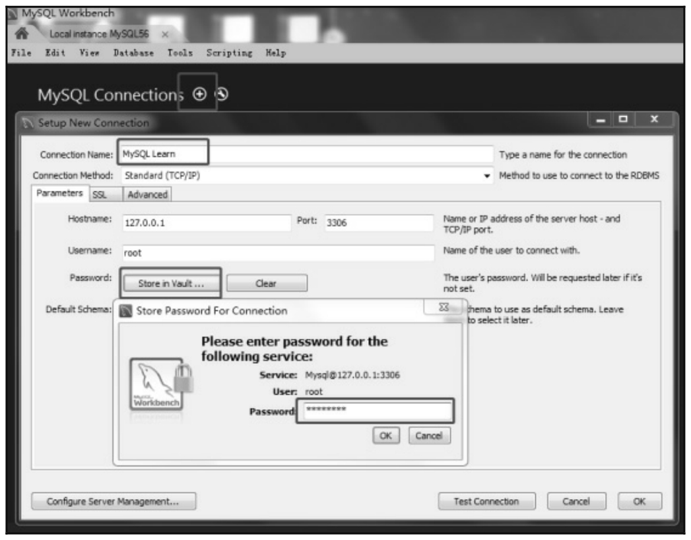Click the home icon tab
The width and height of the screenshot is (691, 540).
click(24, 34)
